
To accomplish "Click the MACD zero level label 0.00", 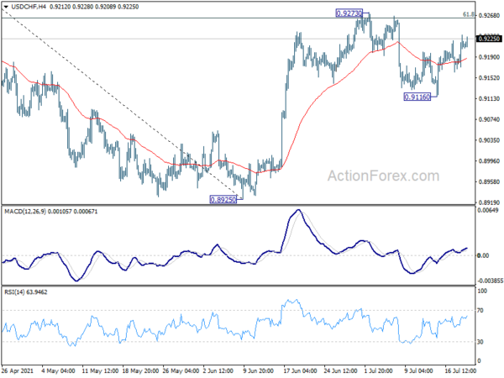I will (x=484, y=255).
